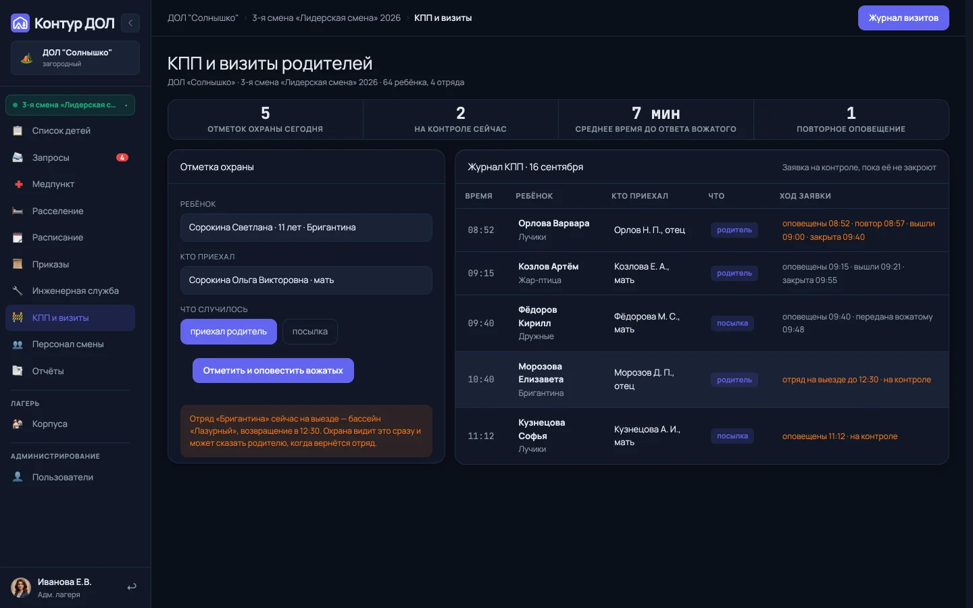Image resolution: width=973 pixels, height=608 pixels.
Task: Select the Орлова Варвара journal row
Action: pyautogui.click(x=702, y=230)
